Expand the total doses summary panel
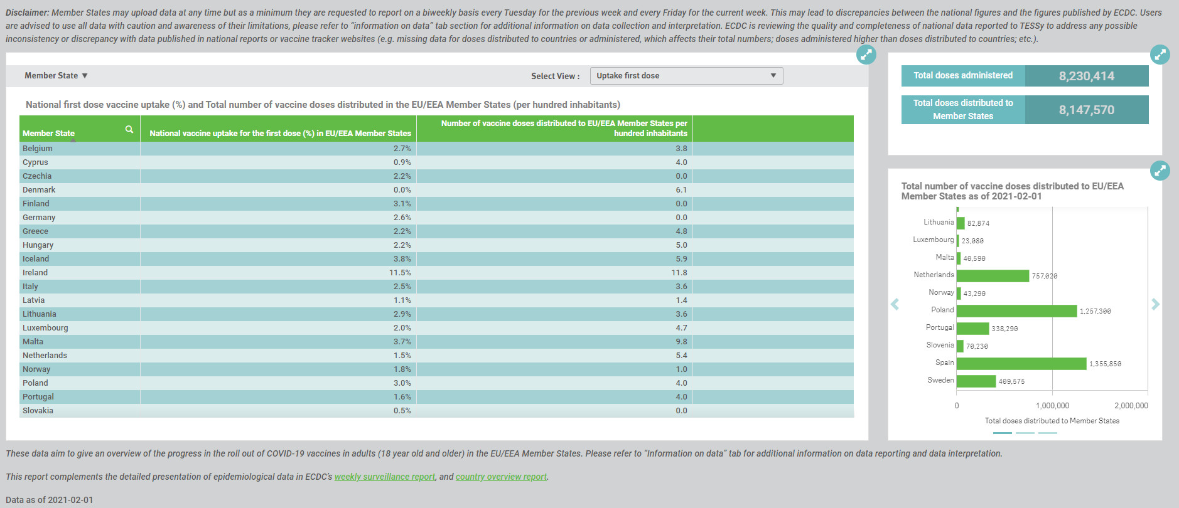This screenshot has width=1179, height=508. 1160,55
